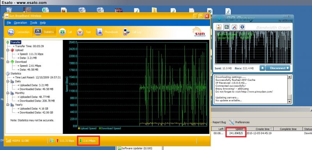Click the Sun Broadband title bar icon
The image size is (312, 150).
click(7, 16)
